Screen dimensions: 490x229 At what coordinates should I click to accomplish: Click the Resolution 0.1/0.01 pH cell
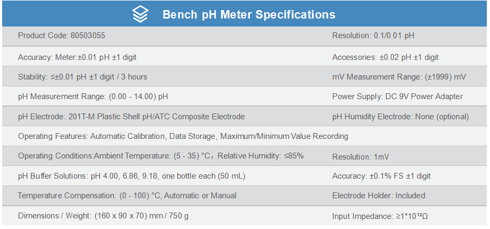pyautogui.click(x=373, y=36)
